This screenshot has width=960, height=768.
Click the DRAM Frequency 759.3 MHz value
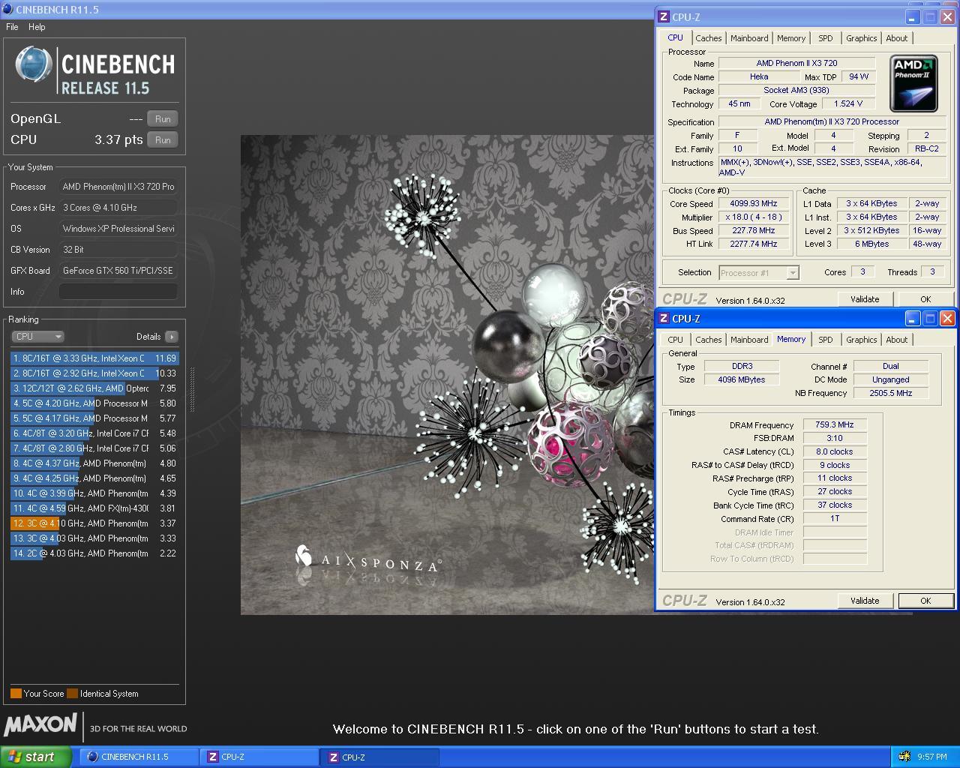point(835,424)
